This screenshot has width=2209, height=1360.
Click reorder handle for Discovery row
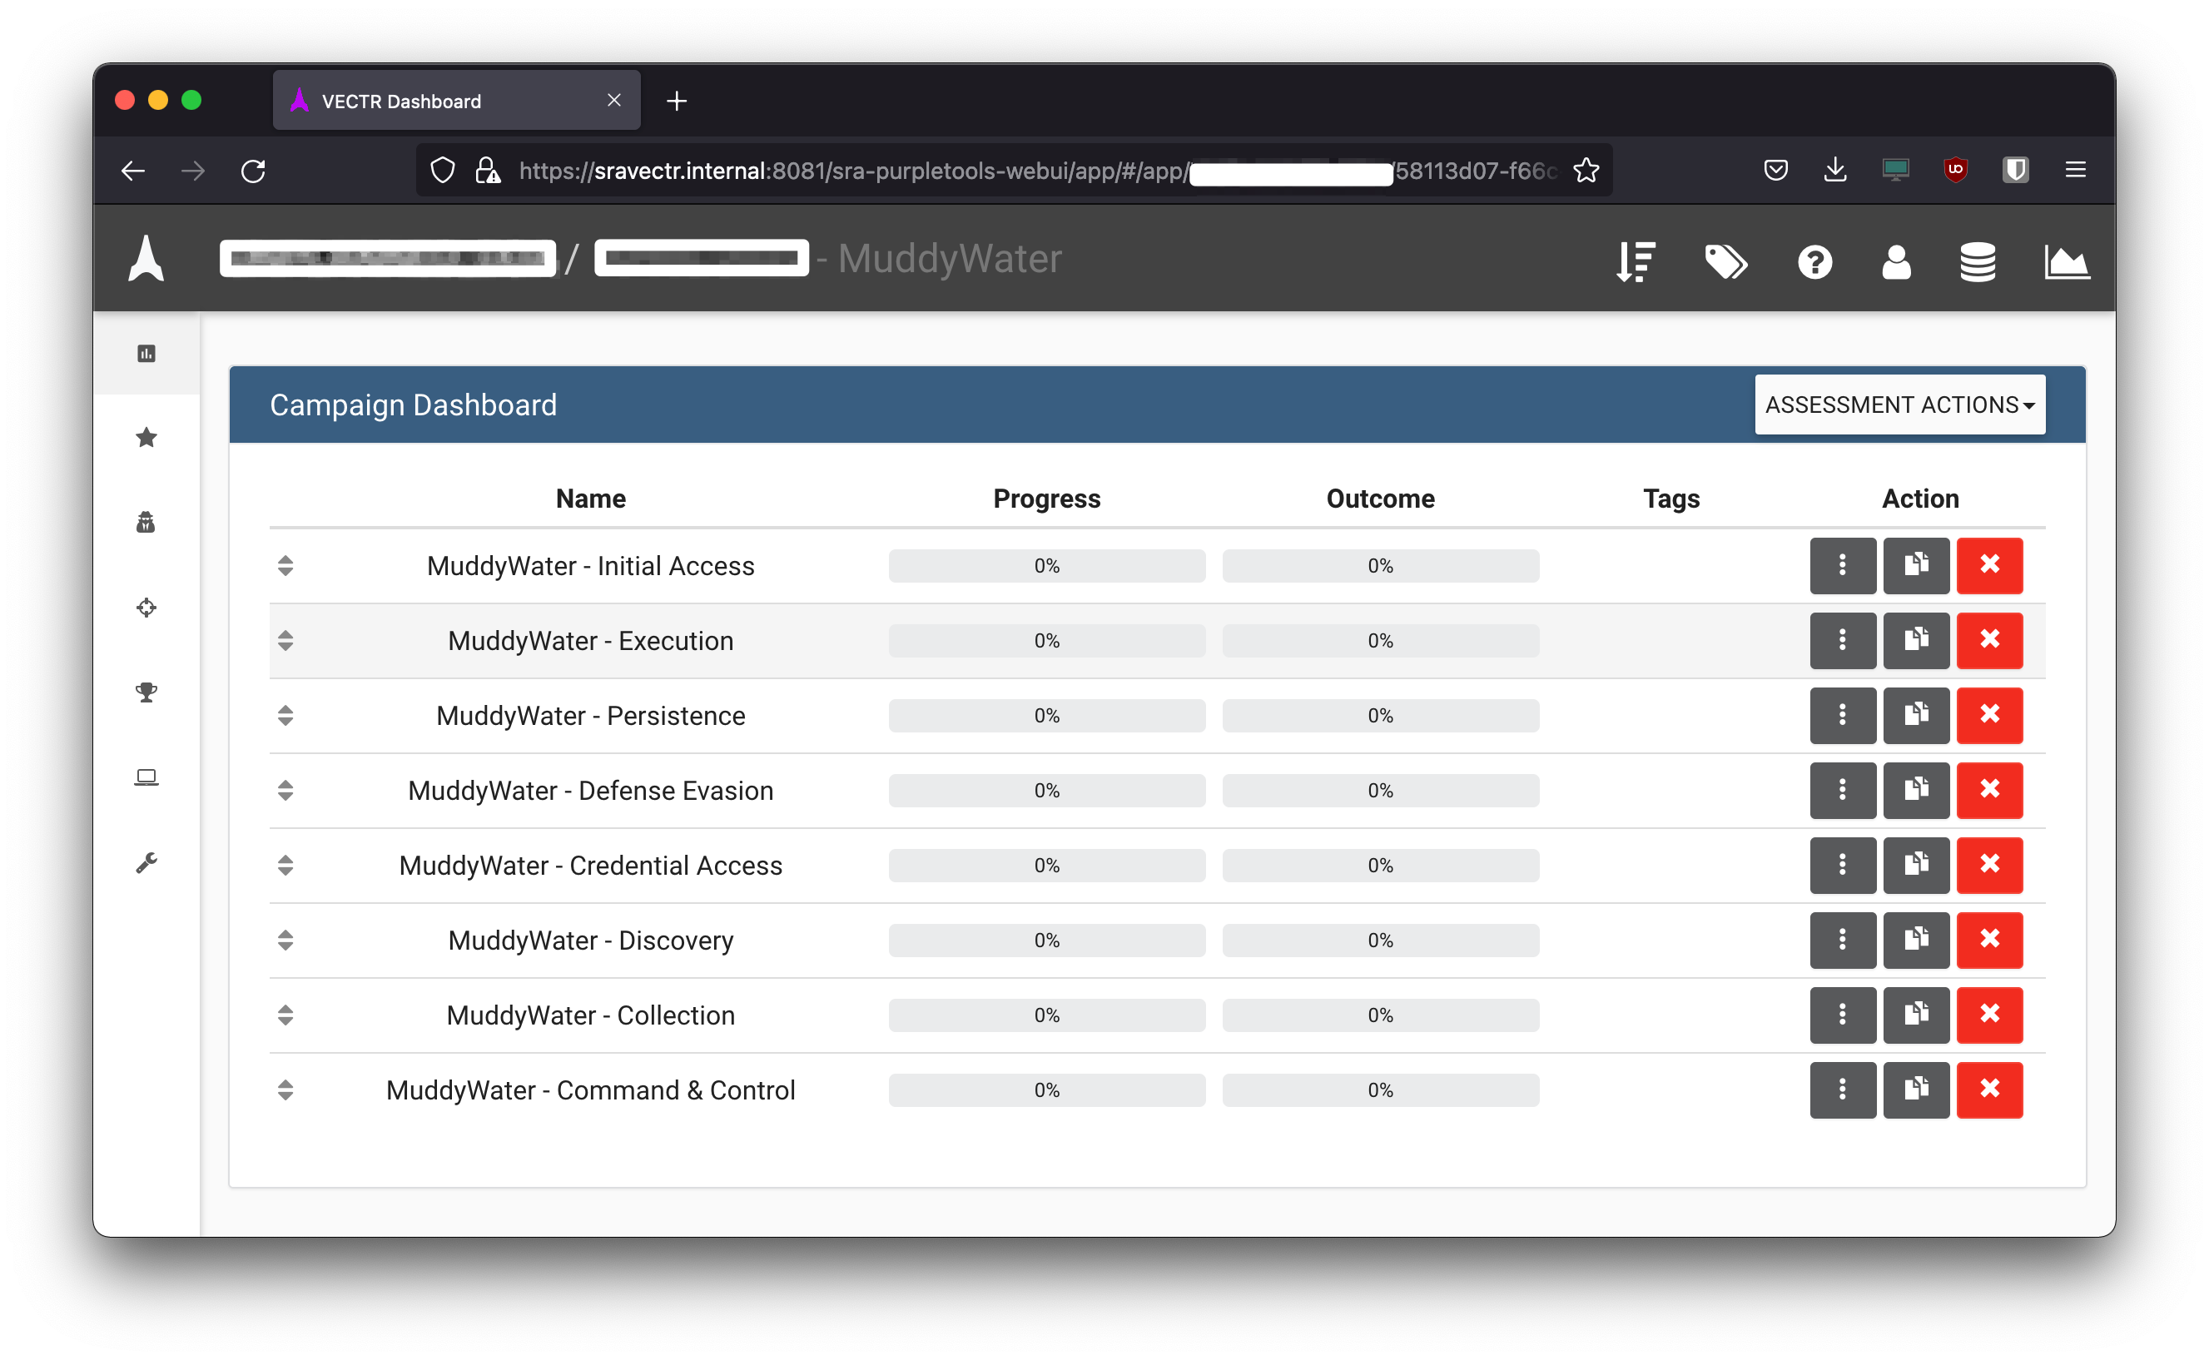(x=285, y=939)
